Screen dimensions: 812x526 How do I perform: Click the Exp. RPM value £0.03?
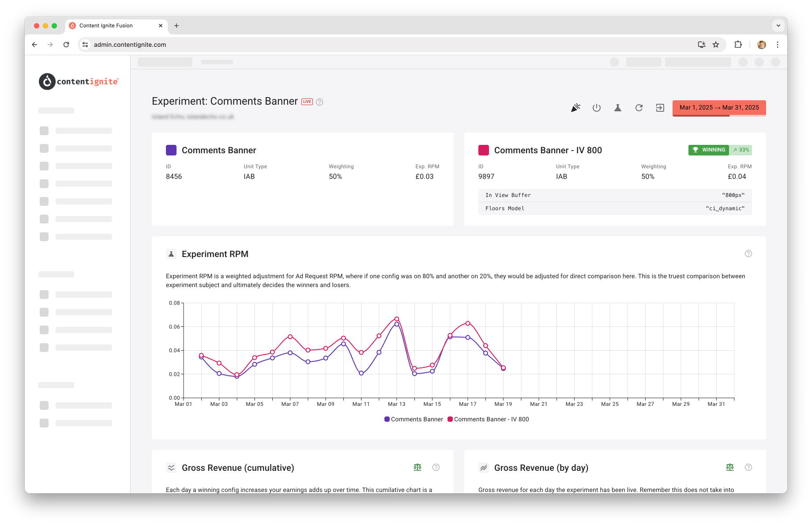coord(425,177)
